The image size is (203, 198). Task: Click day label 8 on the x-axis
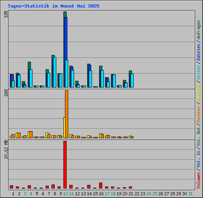tap(55, 194)
